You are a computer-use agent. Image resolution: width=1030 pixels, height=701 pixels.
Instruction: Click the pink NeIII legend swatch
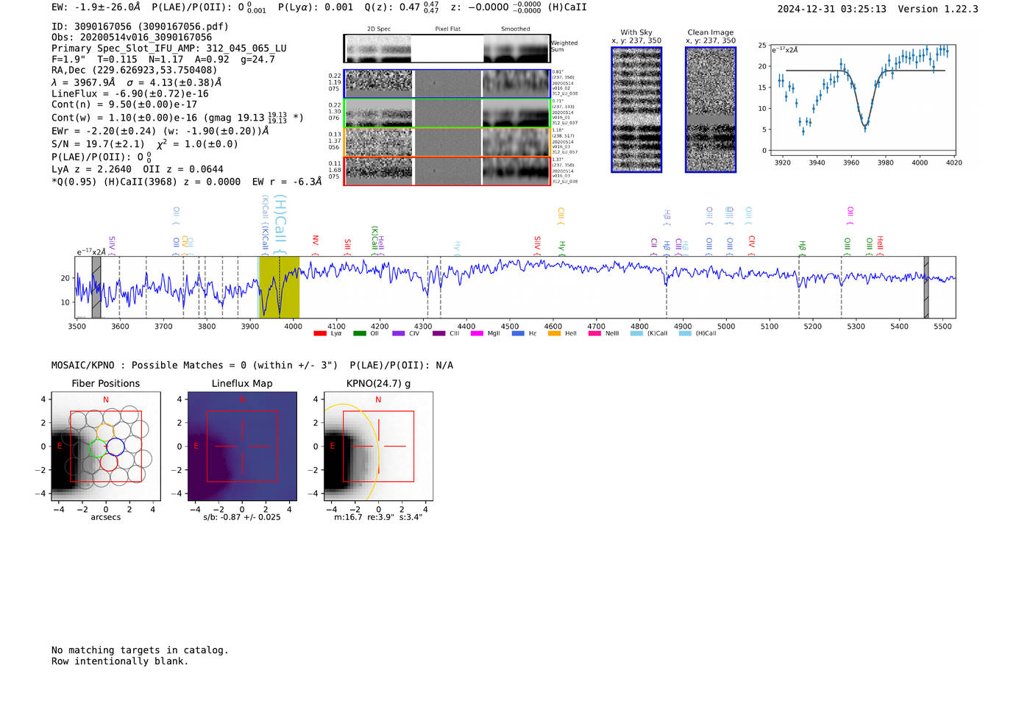point(594,333)
